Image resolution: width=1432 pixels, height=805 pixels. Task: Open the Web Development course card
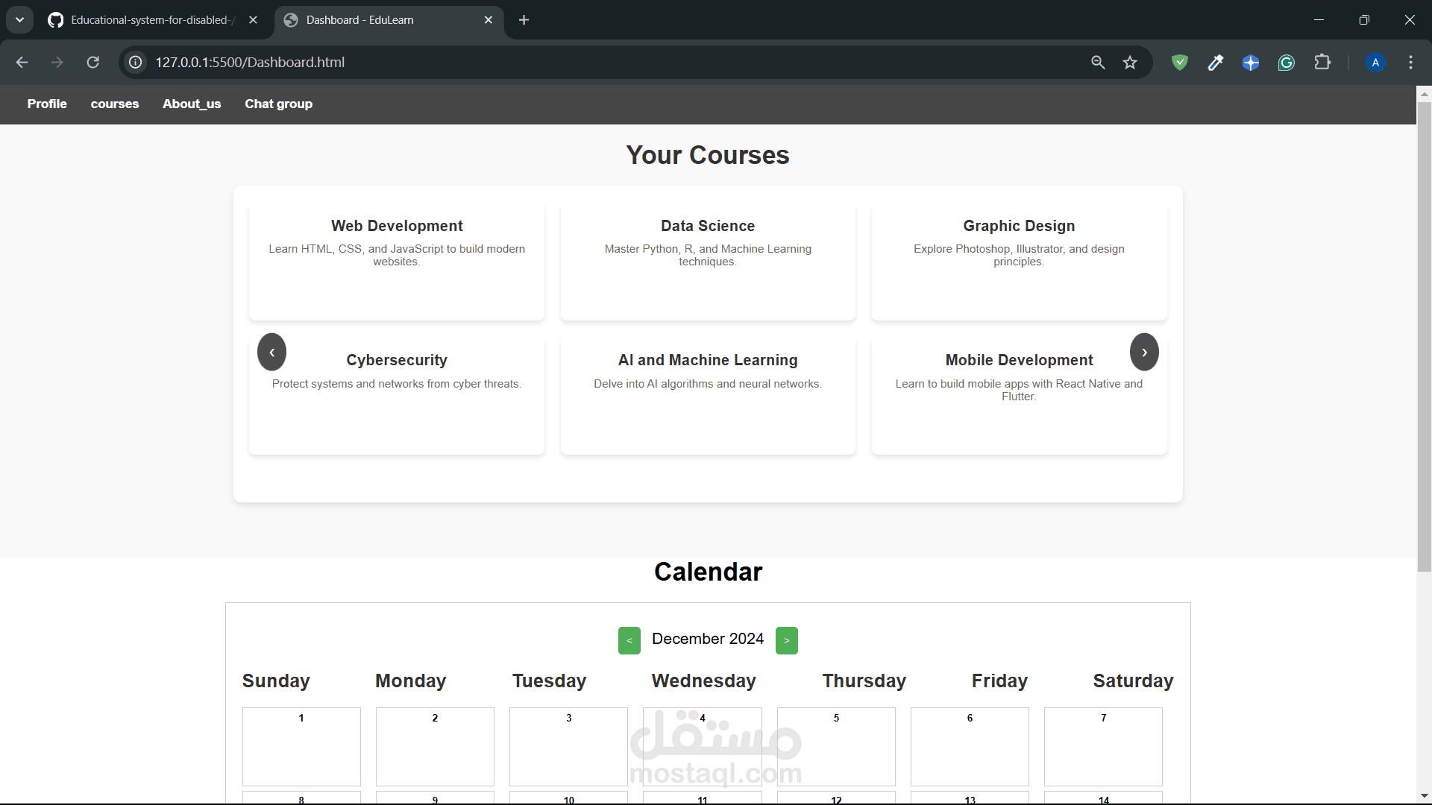397,259
